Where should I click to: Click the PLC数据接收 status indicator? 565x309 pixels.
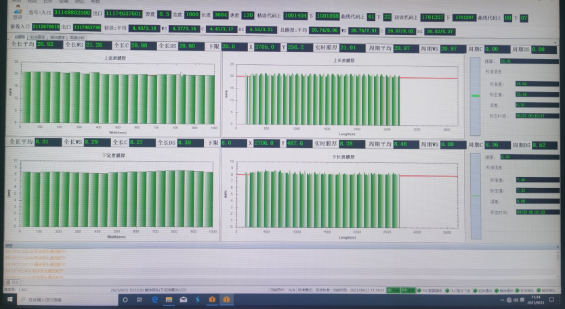(430, 289)
